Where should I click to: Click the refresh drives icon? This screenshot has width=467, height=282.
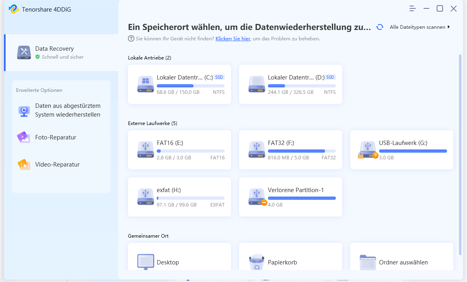pyautogui.click(x=380, y=27)
